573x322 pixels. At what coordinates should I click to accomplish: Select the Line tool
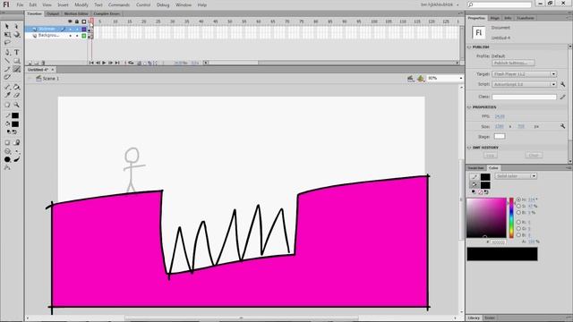click(x=7, y=61)
